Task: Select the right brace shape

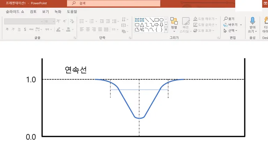Action: [x=161, y=30]
